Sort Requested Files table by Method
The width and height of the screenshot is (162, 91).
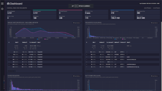point(117,42)
